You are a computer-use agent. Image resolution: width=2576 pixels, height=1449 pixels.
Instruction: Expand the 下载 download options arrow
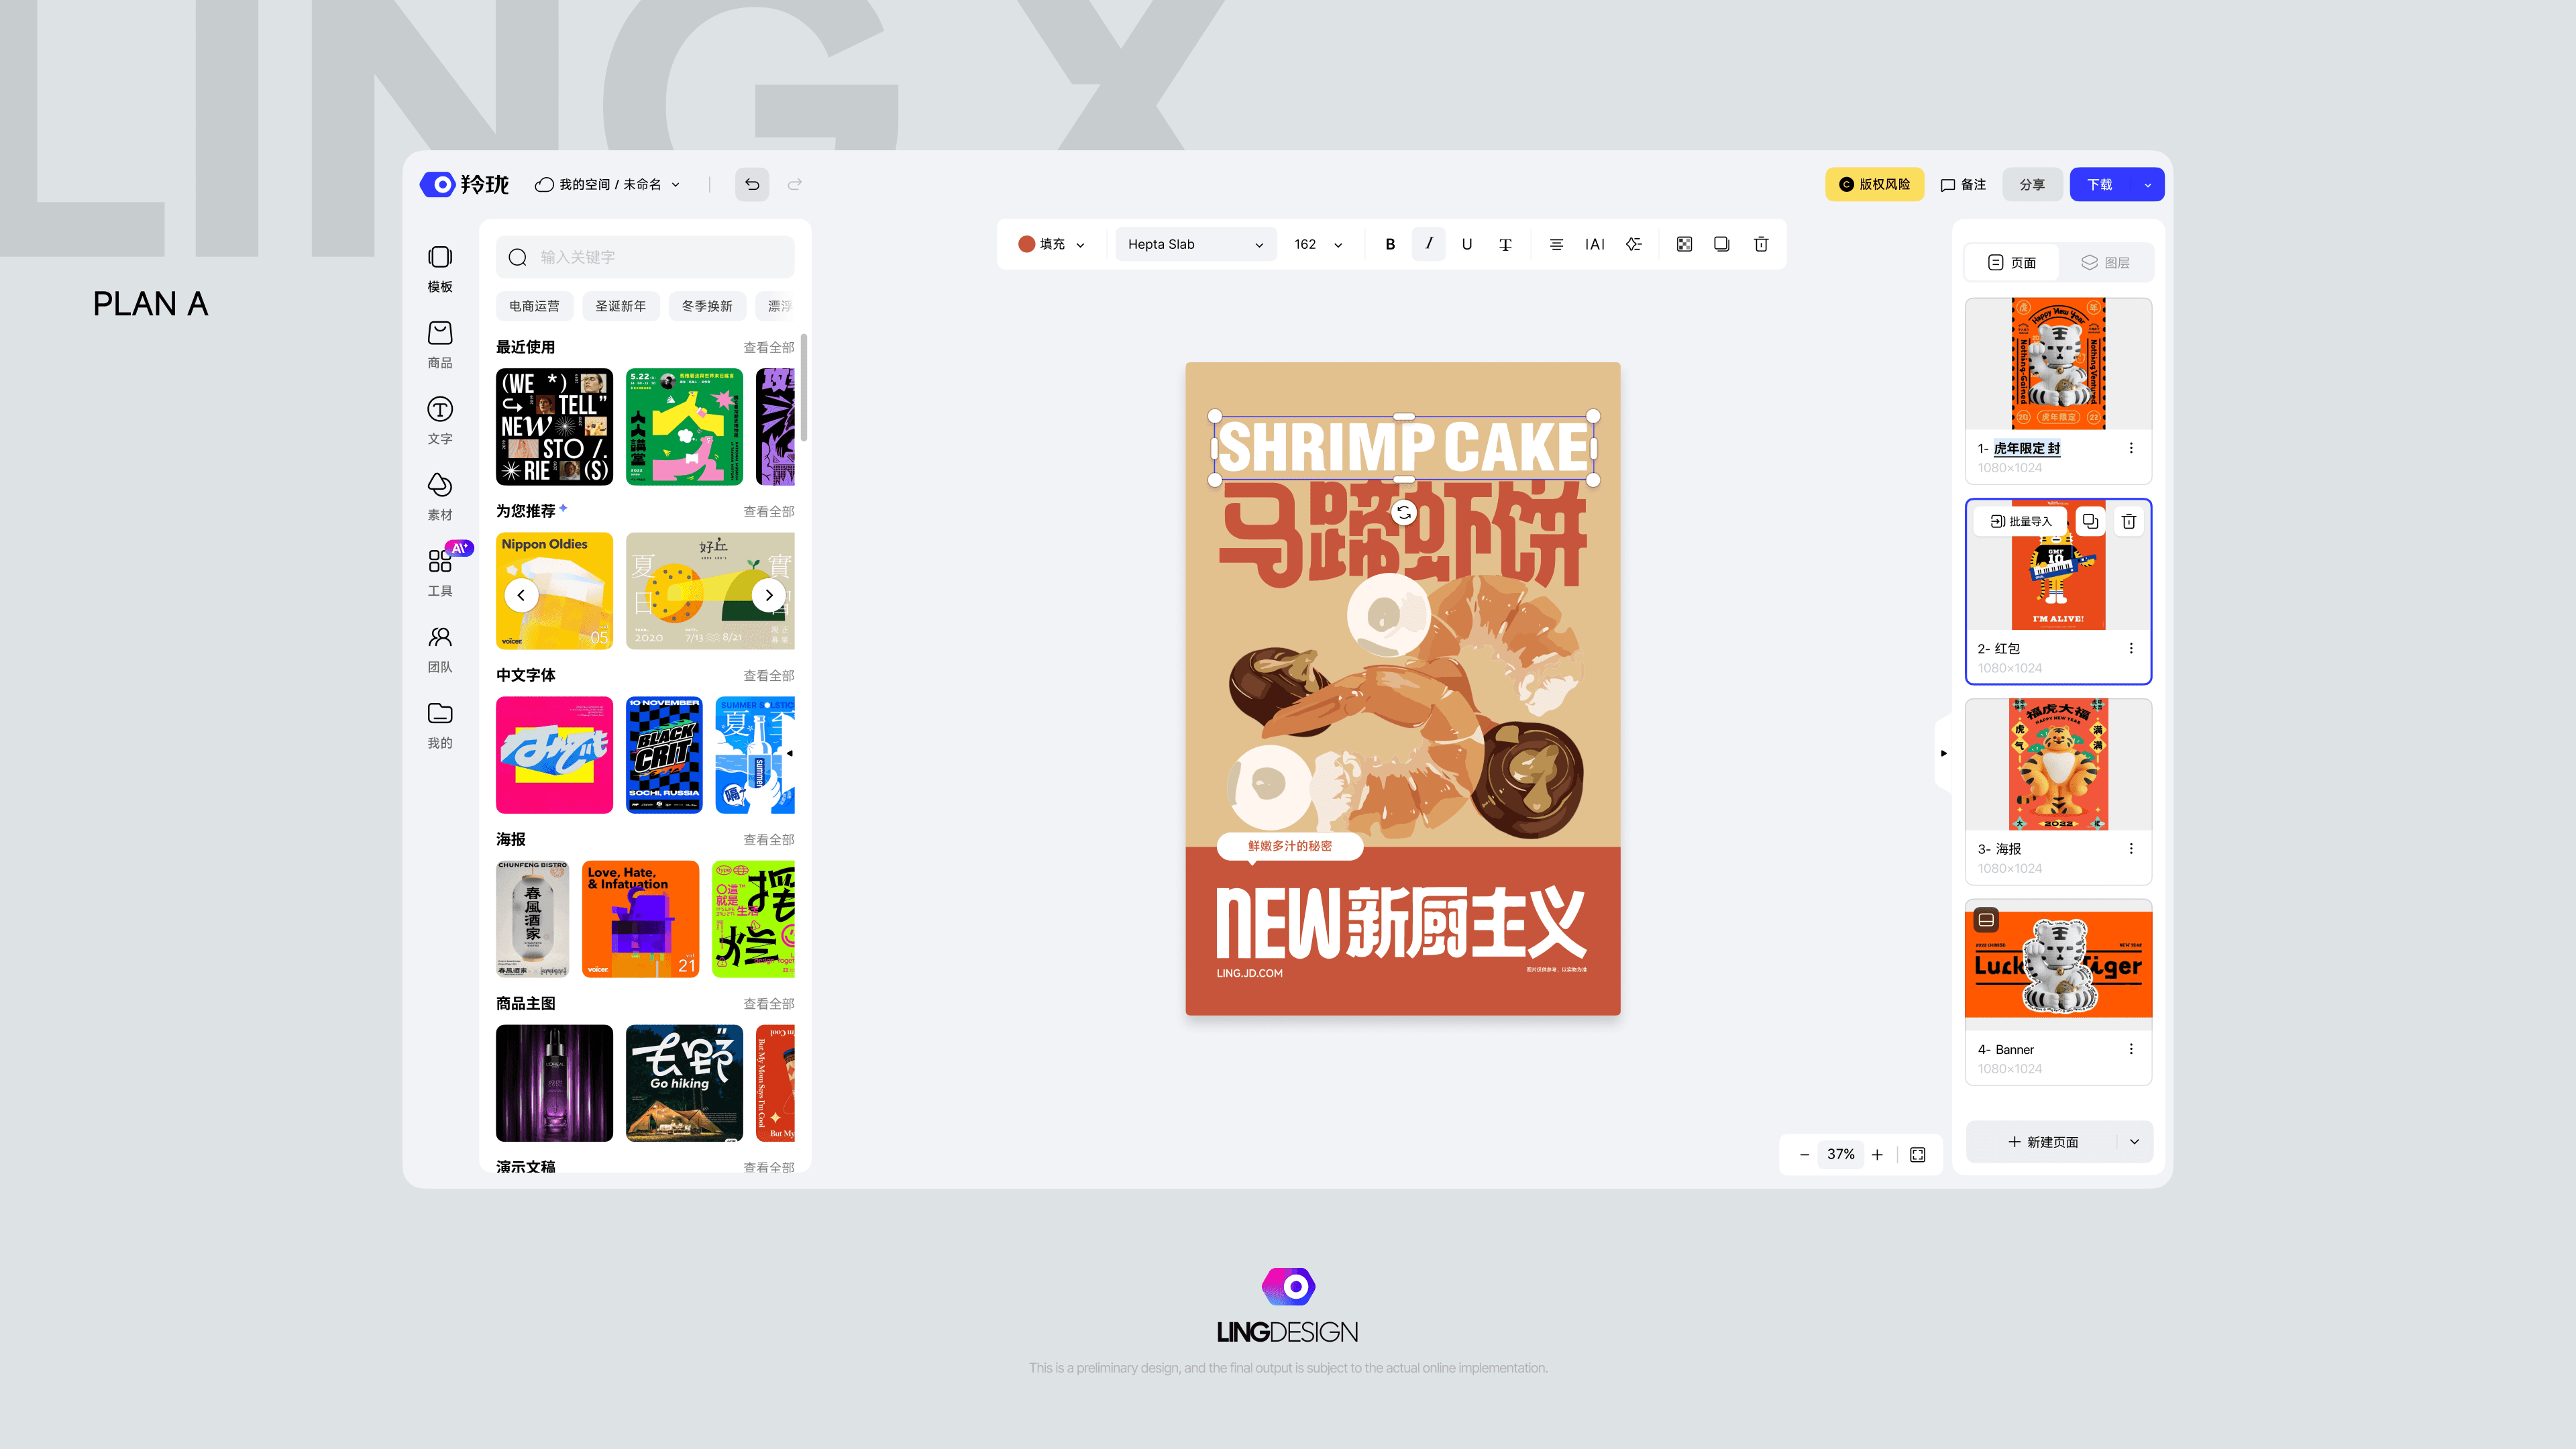(2147, 184)
